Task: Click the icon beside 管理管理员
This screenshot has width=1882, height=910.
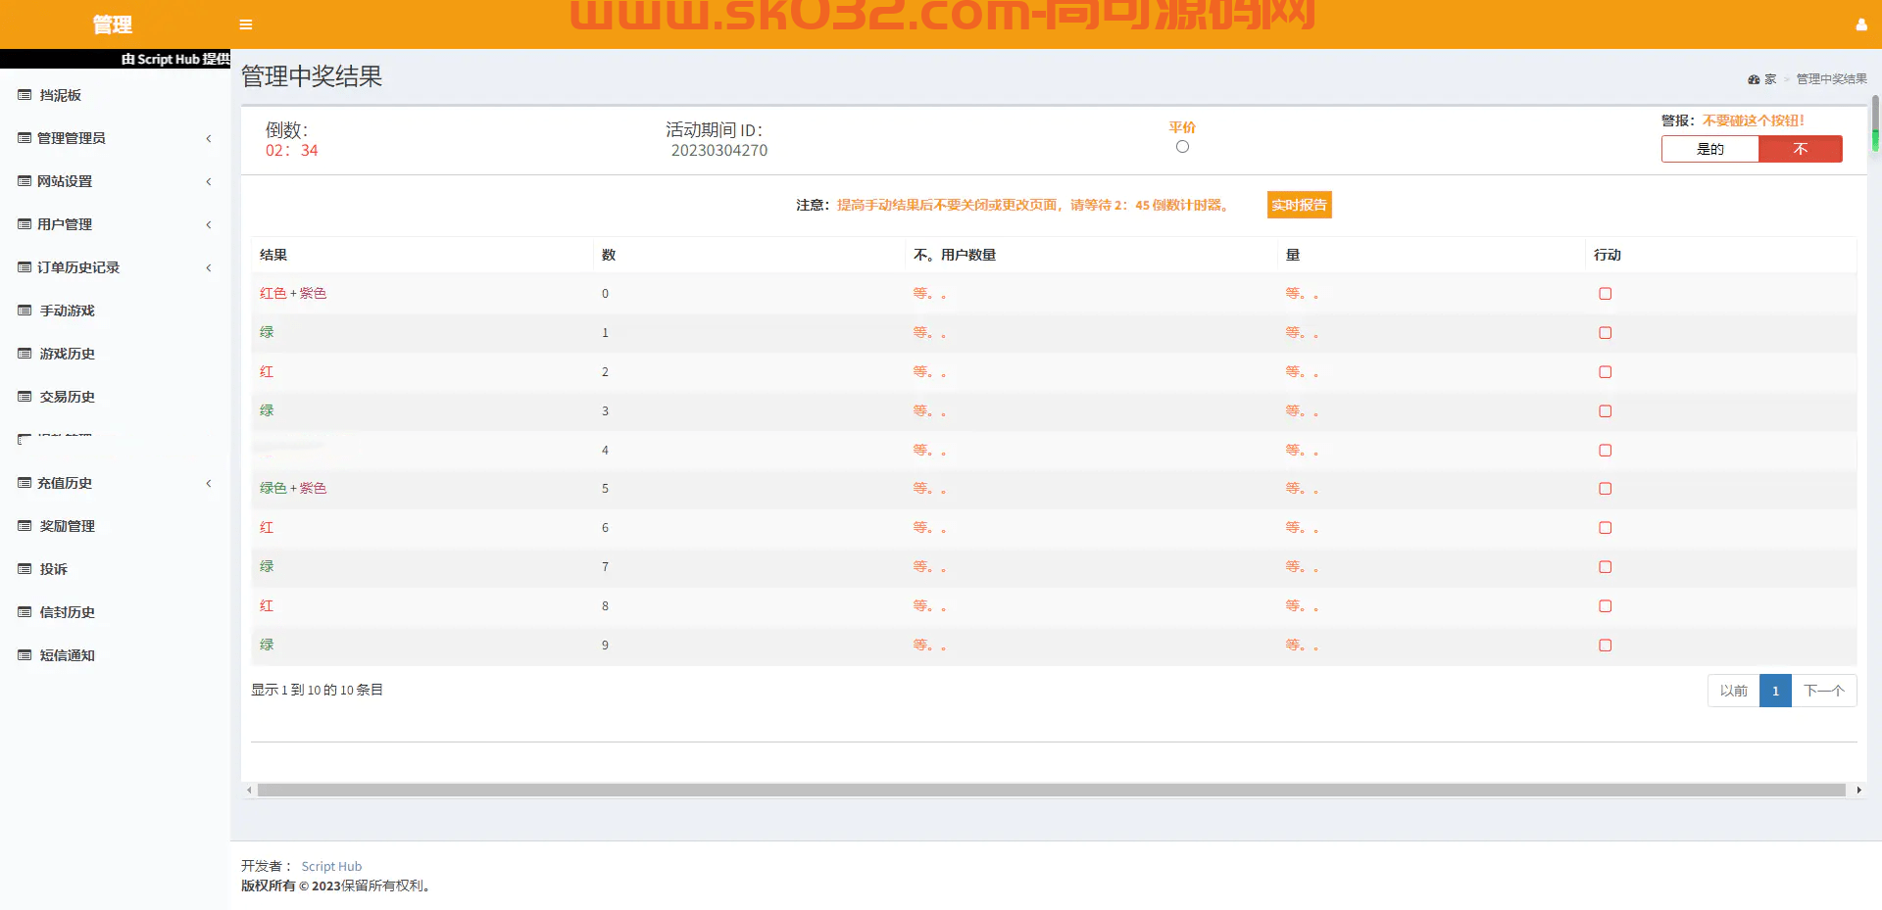Action: pos(25,138)
